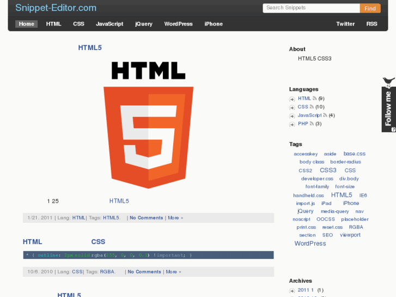The height and width of the screenshot is (297, 396).
Task: Click More » on the 1/21 2011 post
Action: (x=175, y=217)
